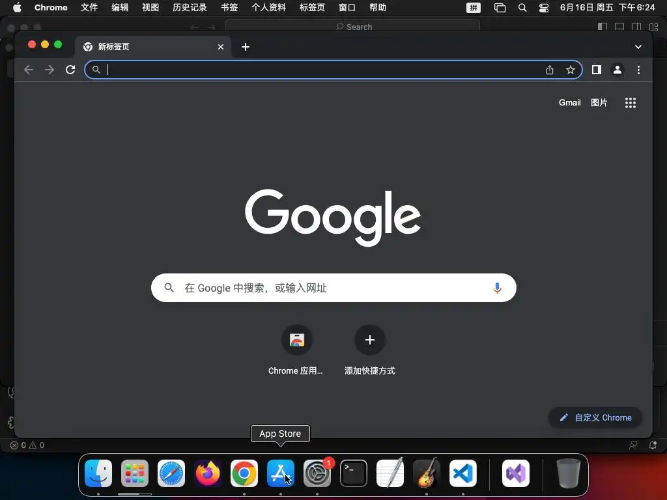The width and height of the screenshot is (667, 500).
Task: Open the Trash in the Dock
Action: tap(568, 473)
